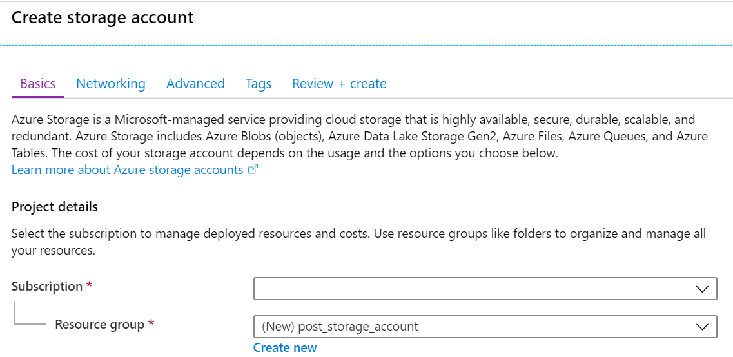This screenshot has height=357, width=733.
Task: Expand the Subscription dropdown chevron
Action: click(x=701, y=289)
